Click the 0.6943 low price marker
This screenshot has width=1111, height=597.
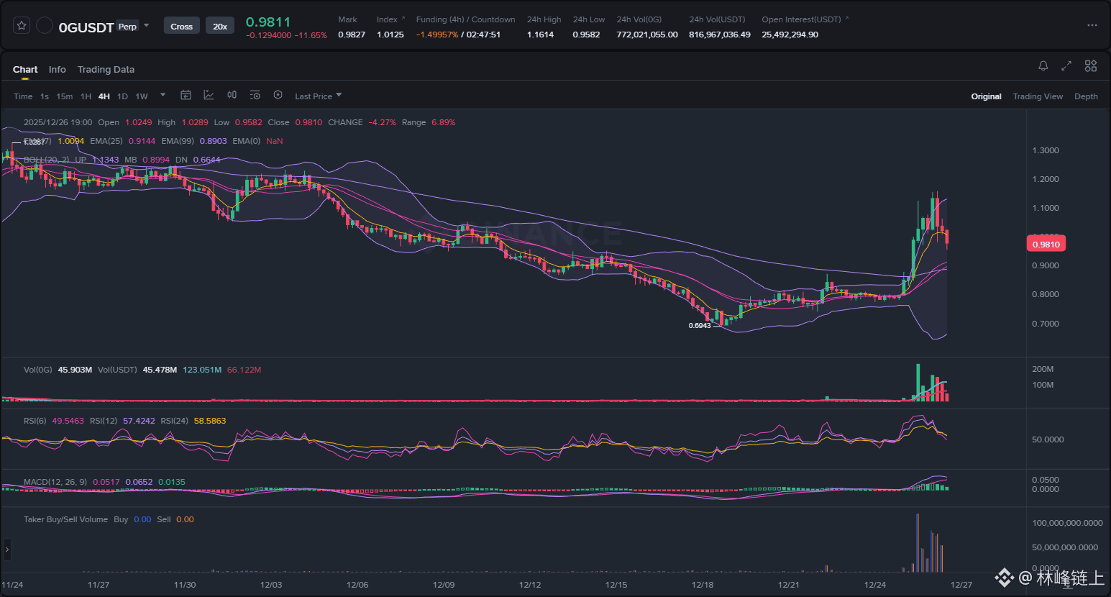[700, 326]
